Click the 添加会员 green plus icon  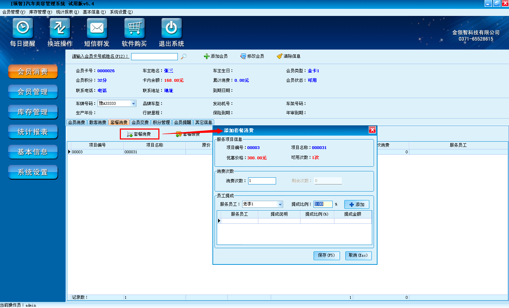point(207,56)
